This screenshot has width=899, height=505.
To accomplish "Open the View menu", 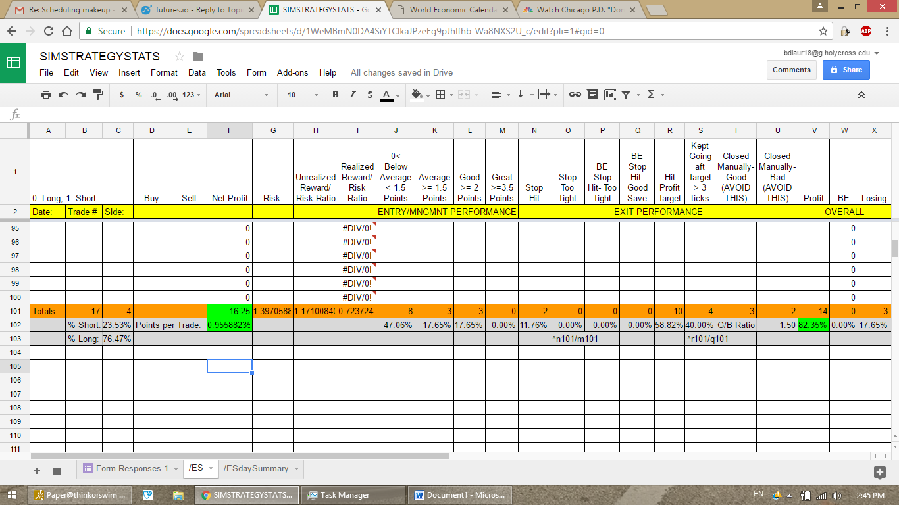I will pyautogui.click(x=99, y=72).
